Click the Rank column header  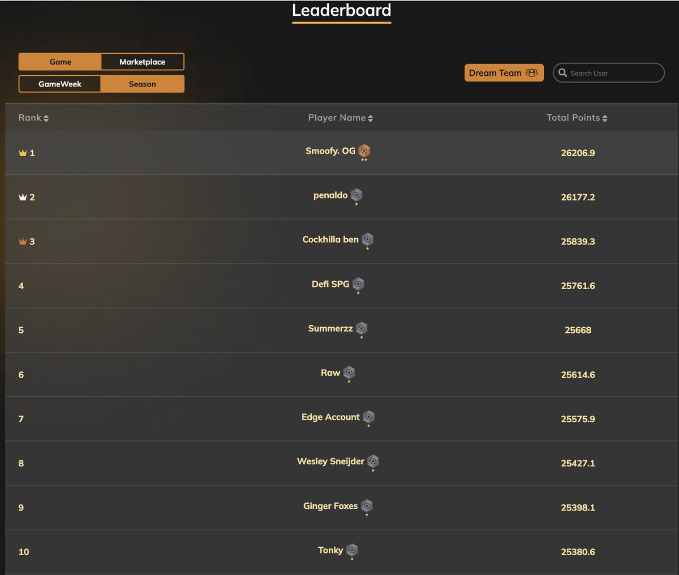pos(33,118)
